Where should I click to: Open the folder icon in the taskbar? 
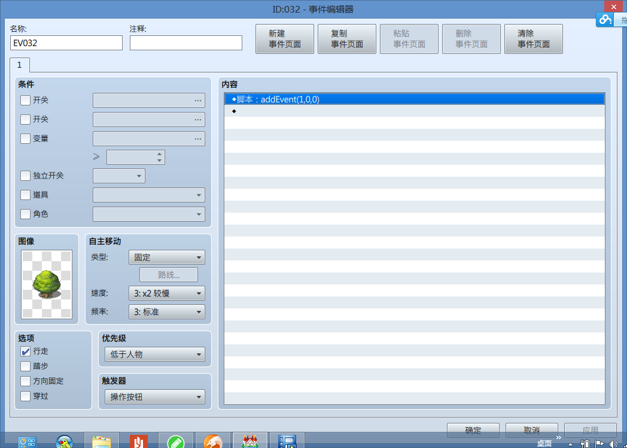(x=102, y=441)
